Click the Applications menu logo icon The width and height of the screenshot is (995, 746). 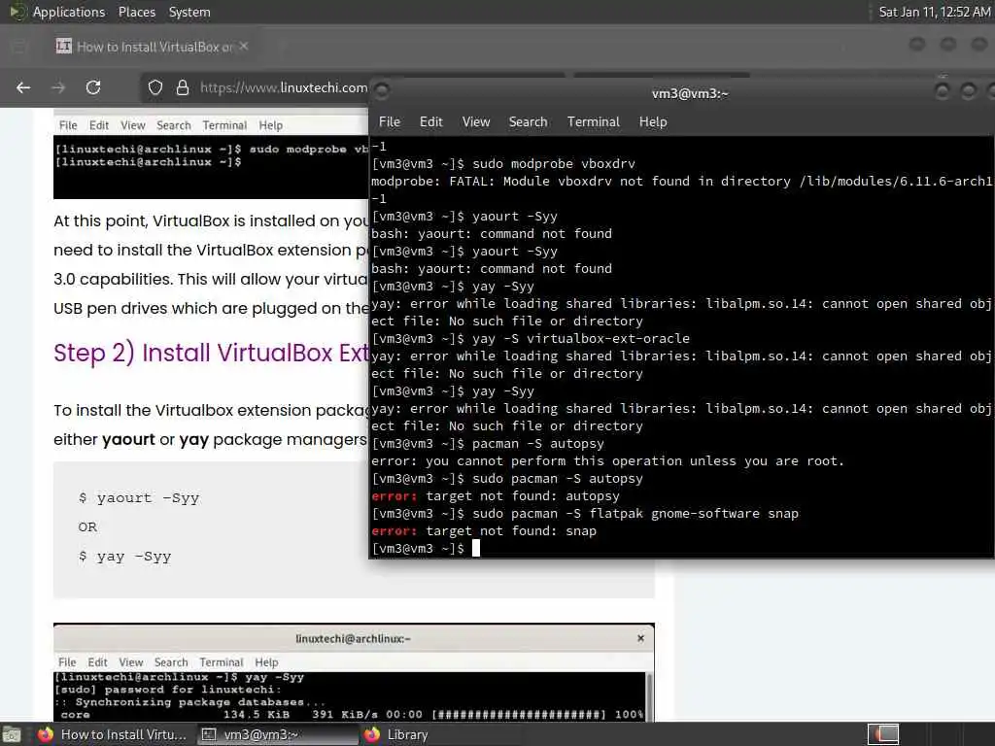point(17,12)
